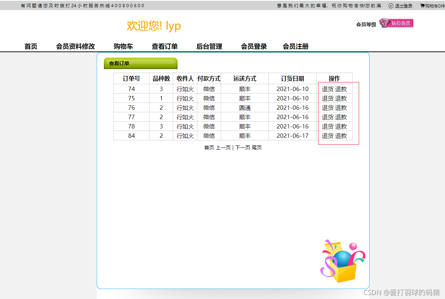This screenshot has width=445, height=299.
Task: Open 会员资料修改 navigation item
Action: point(75,46)
